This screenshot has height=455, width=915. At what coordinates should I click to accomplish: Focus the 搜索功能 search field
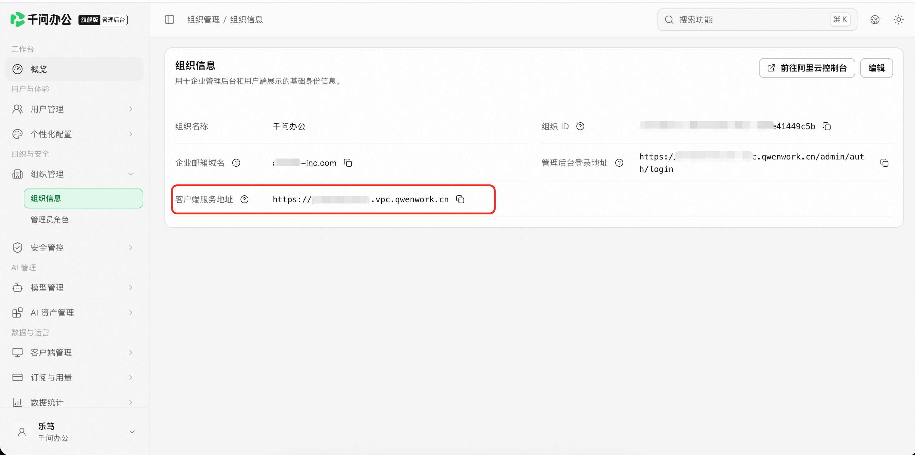757,19
